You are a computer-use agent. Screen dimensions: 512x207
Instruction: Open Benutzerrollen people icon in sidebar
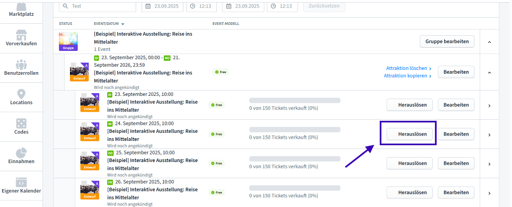coord(21,64)
